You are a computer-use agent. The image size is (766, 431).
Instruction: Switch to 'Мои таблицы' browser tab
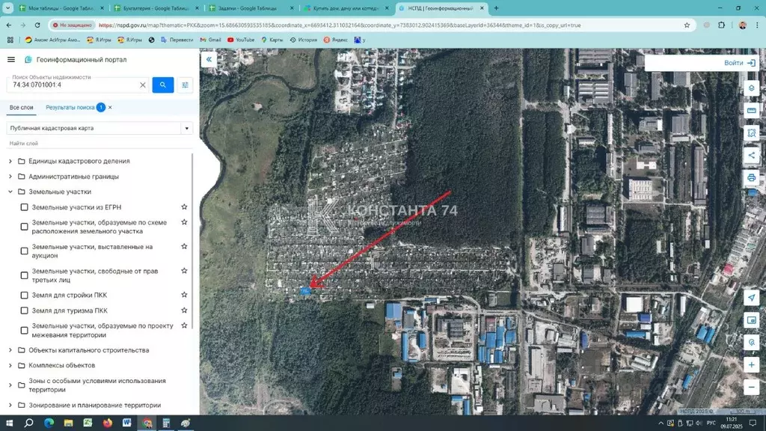pyautogui.click(x=61, y=8)
